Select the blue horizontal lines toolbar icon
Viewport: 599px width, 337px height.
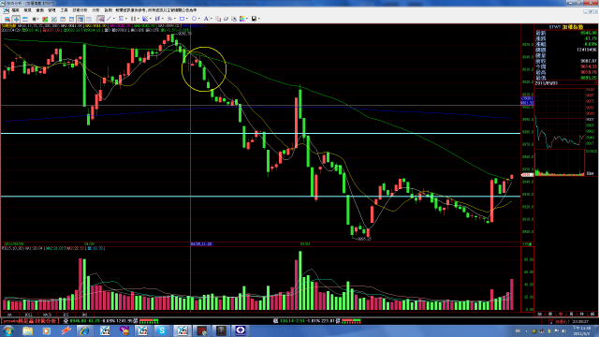tap(25, 19)
